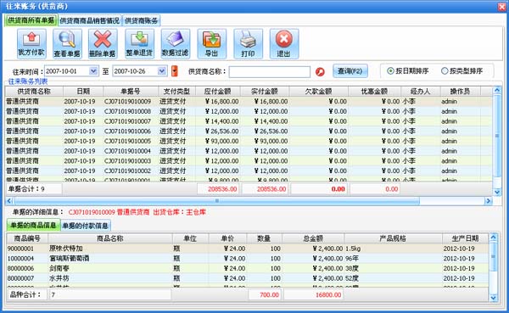Image resolution: width=509 pixels, height=313 pixels.
Task: Click the orange date-range arrow button
Action: pyautogui.click(x=174, y=71)
